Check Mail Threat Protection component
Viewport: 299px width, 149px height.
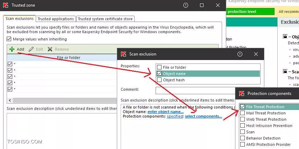tap(242, 113)
